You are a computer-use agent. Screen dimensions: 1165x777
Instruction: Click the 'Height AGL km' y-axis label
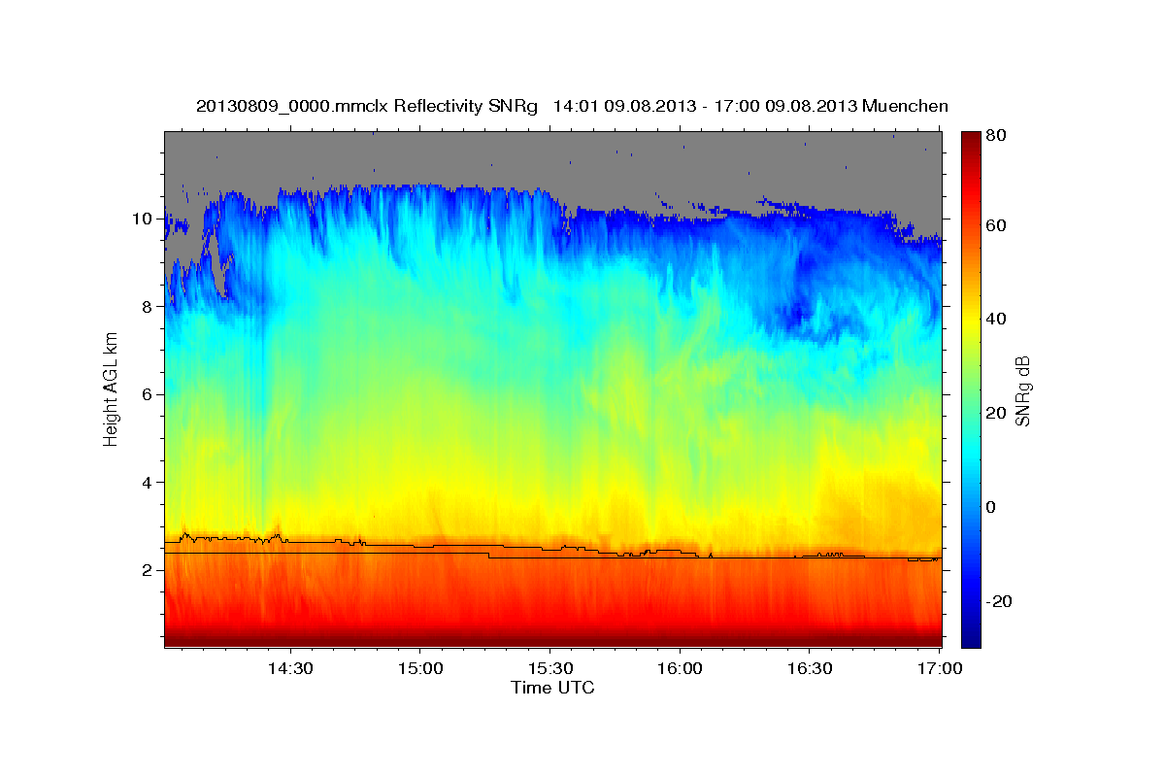pyautogui.click(x=111, y=388)
